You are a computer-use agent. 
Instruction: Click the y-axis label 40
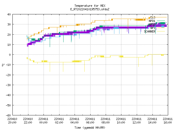coord(9,14)
